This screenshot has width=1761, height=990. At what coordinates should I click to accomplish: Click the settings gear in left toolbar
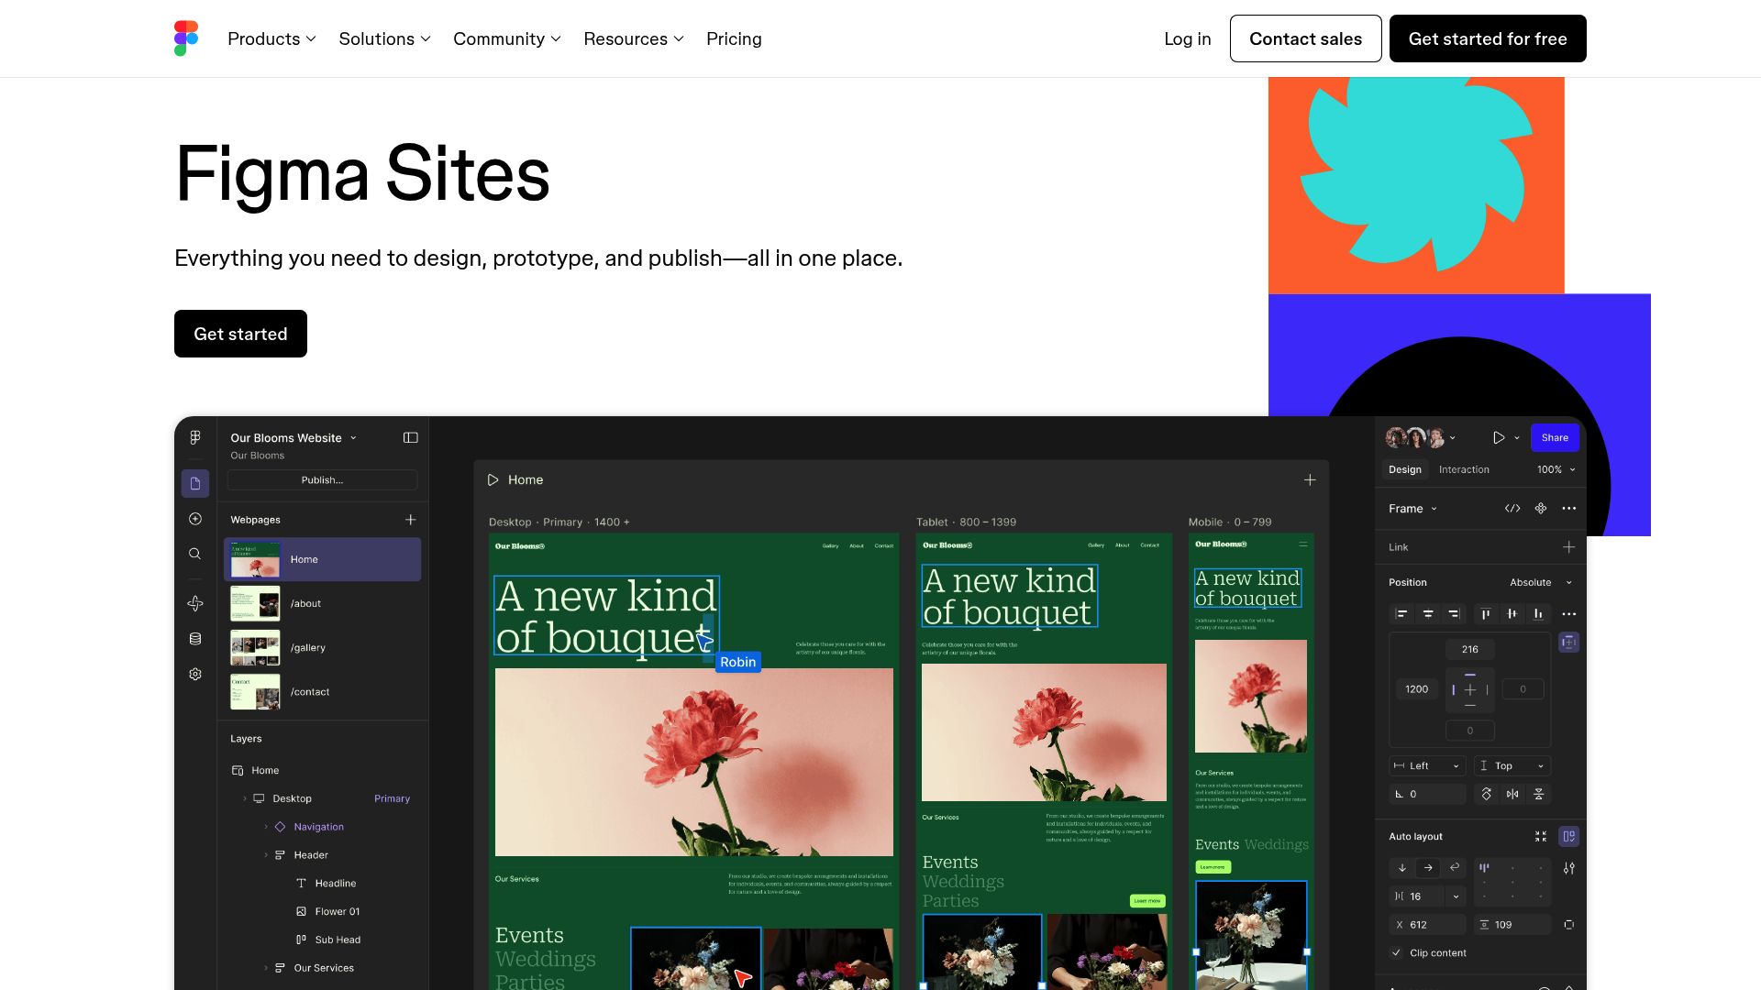[x=195, y=675]
